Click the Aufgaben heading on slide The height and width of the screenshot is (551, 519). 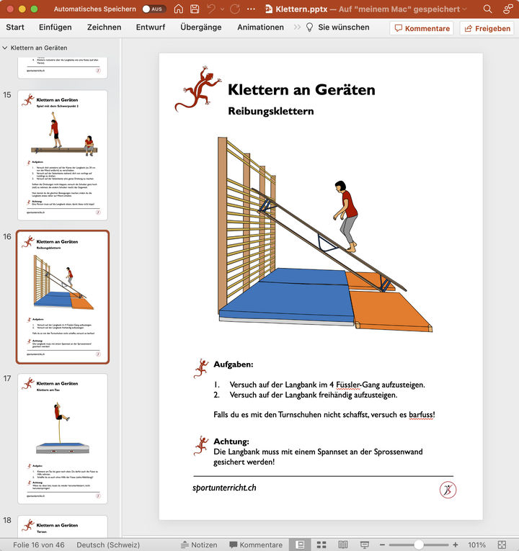234,364
